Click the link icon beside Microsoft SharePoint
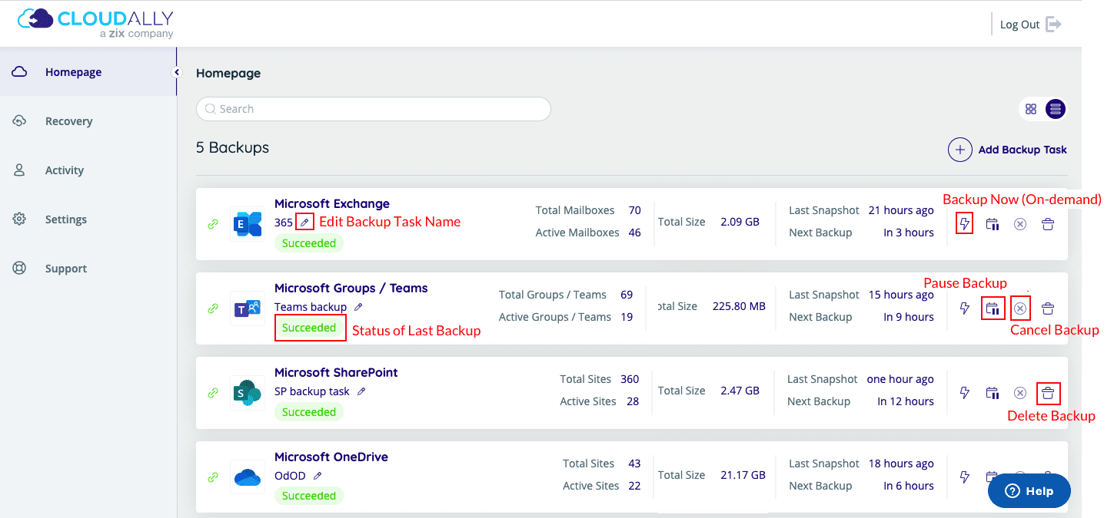The height and width of the screenshot is (518, 1114). [213, 393]
